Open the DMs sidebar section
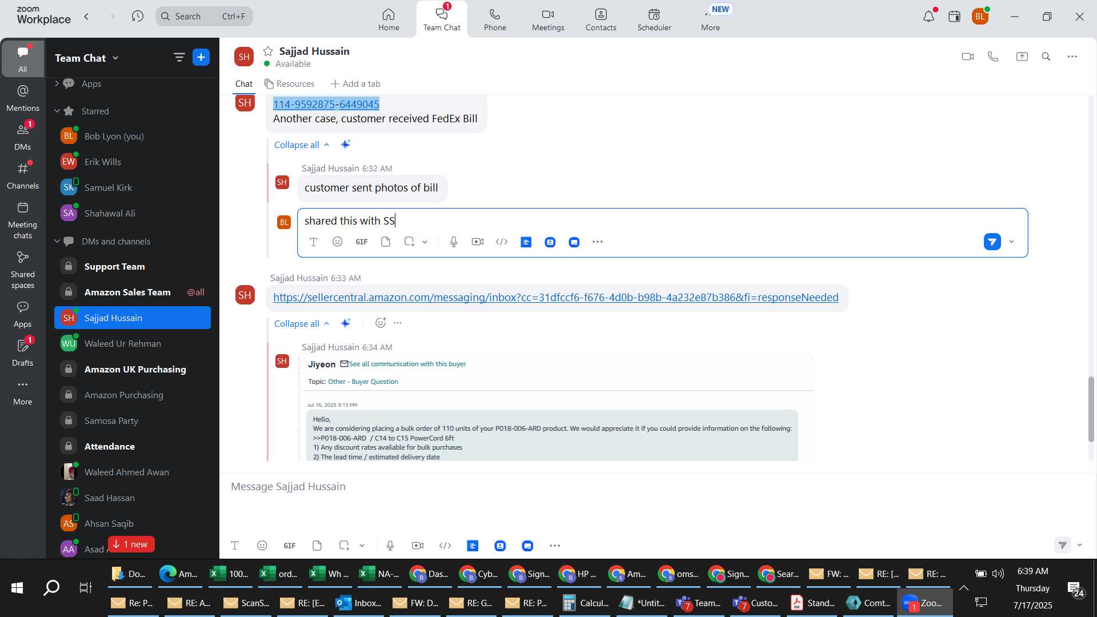This screenshot has width=1097, height=617. click(x=23, y=137)
